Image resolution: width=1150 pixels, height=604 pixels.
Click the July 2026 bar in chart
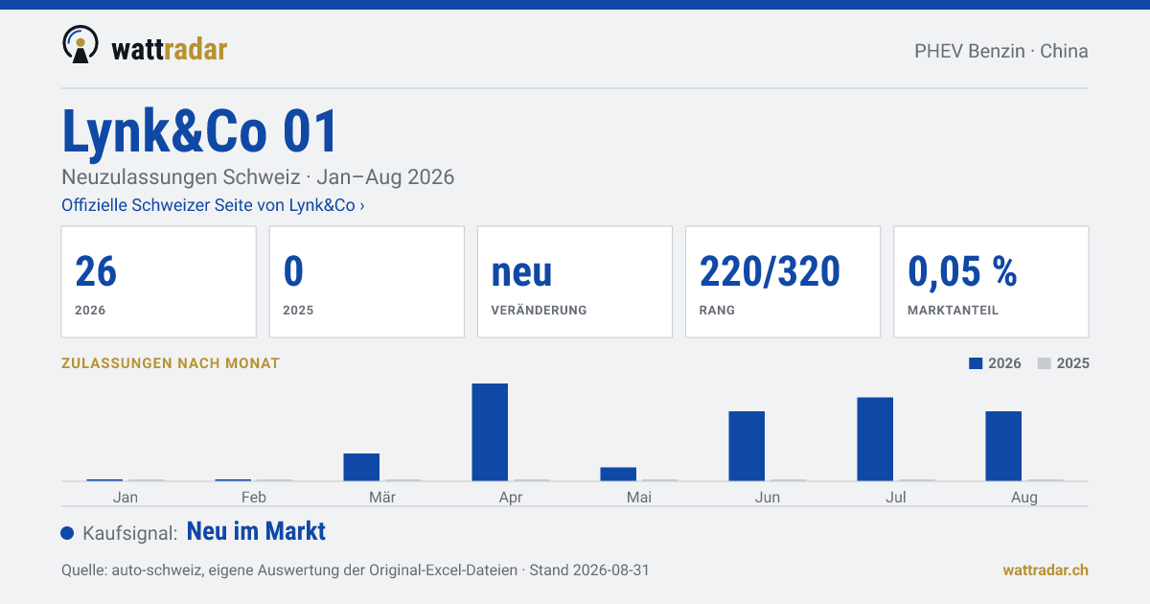pyautogui.click(x=875, y=439)
